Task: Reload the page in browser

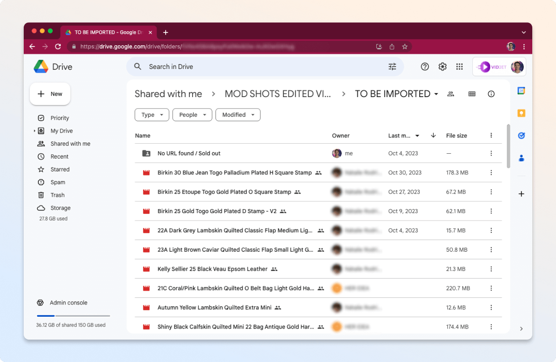Action: click(58, 46)
